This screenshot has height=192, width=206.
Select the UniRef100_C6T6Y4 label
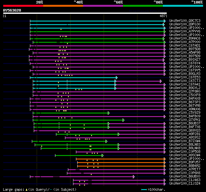(185, 63)
